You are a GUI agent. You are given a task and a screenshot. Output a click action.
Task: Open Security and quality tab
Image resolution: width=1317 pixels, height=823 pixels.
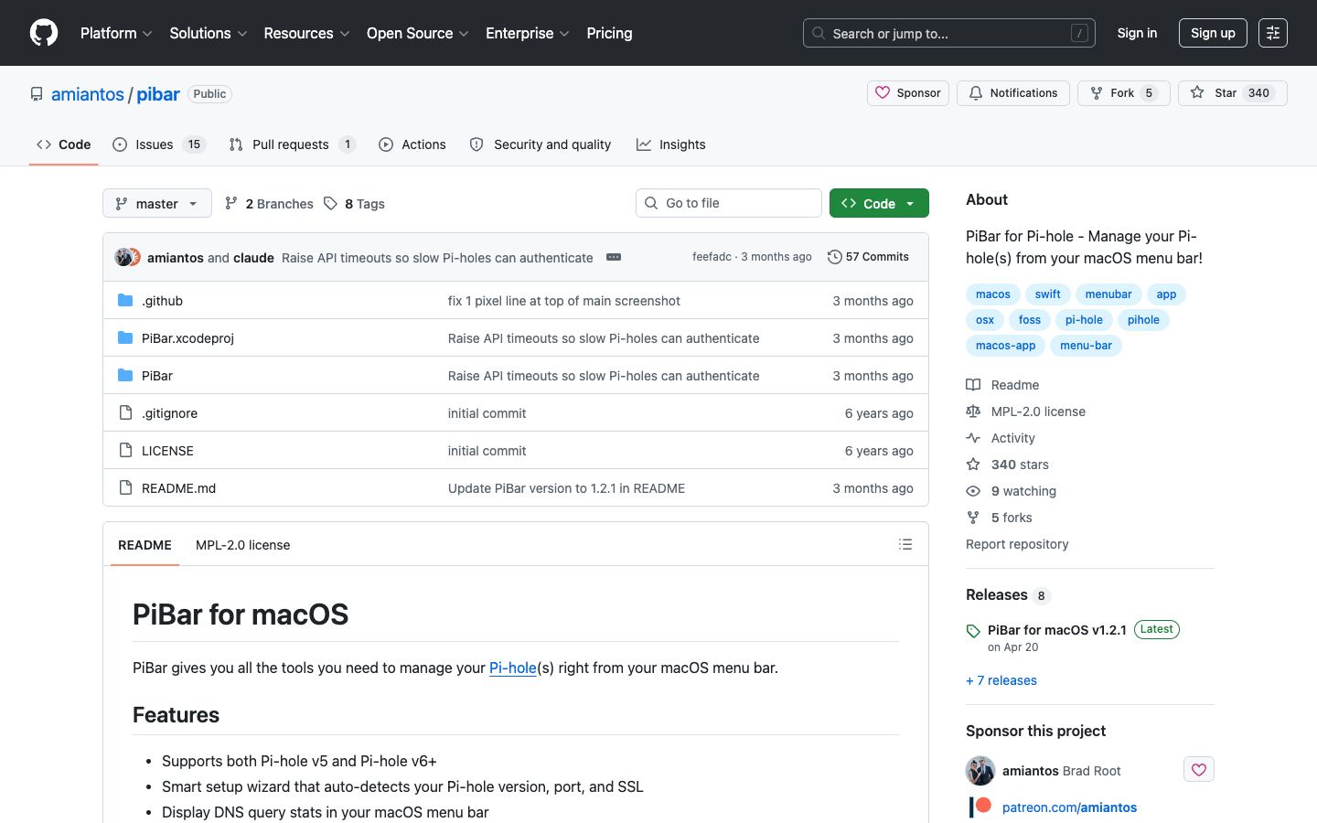coord(541,144)
